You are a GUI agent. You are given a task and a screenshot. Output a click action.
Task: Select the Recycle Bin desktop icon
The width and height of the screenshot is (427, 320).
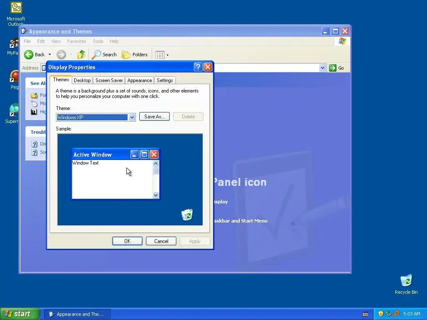pos(406,285)
